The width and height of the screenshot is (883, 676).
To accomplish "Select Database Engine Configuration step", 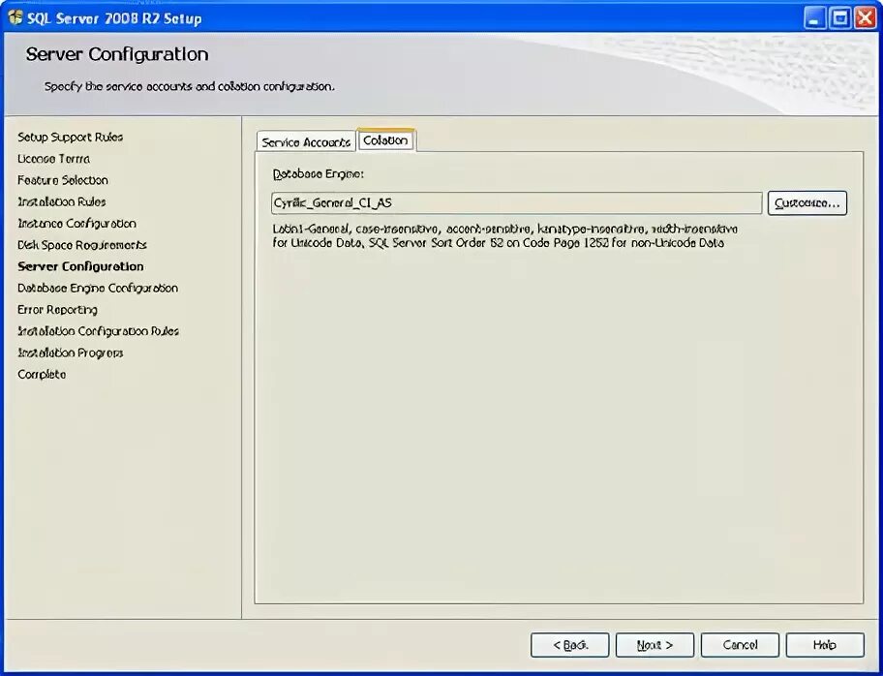I will [x=98, y=289].
